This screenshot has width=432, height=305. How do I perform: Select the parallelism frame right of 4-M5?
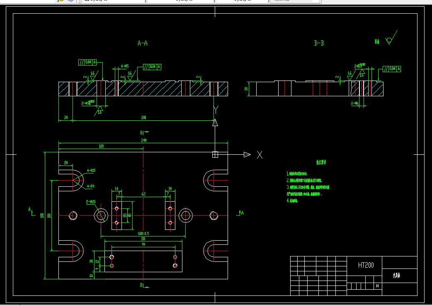tap(152, 67)
